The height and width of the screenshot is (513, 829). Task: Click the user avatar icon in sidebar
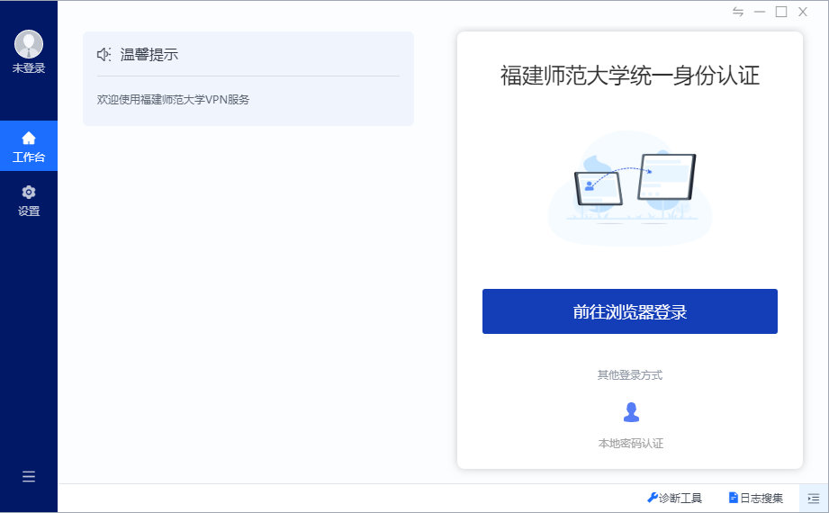point(29,44)
